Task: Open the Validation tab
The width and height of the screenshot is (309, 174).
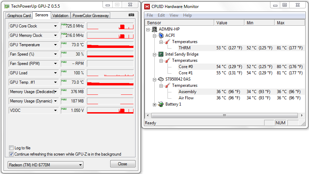Action: pos(60,16)
